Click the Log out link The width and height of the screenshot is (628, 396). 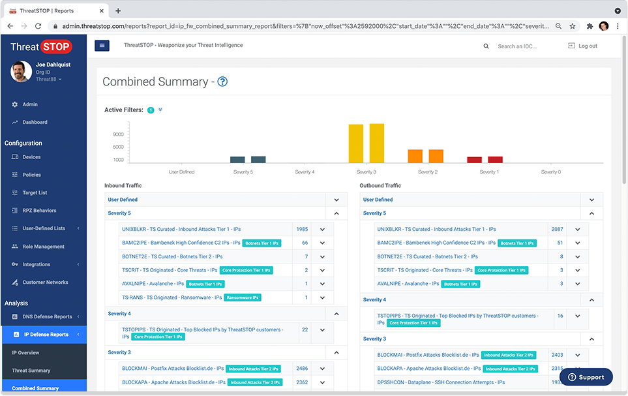point(588,46)
